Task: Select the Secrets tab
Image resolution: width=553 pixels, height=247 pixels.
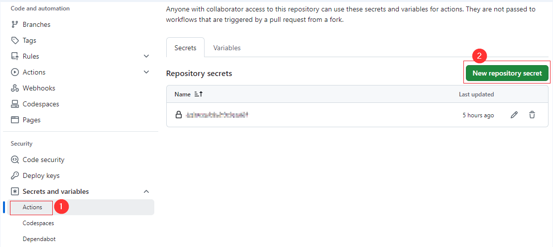Action: click(185, 48)
